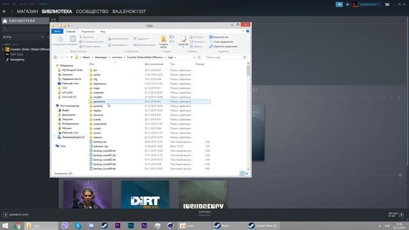This screenshot has width=409, height=230.
Task: Open Premiere Pro from the taskbar
Action: click(x=118, y=226)
